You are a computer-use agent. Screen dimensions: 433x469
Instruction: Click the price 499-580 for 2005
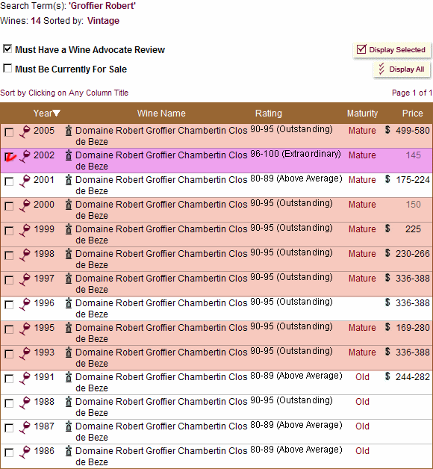[x=413, y=131]
